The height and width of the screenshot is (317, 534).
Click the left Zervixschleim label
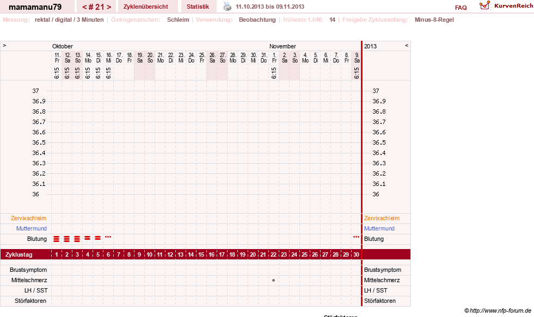pos(28,219)
